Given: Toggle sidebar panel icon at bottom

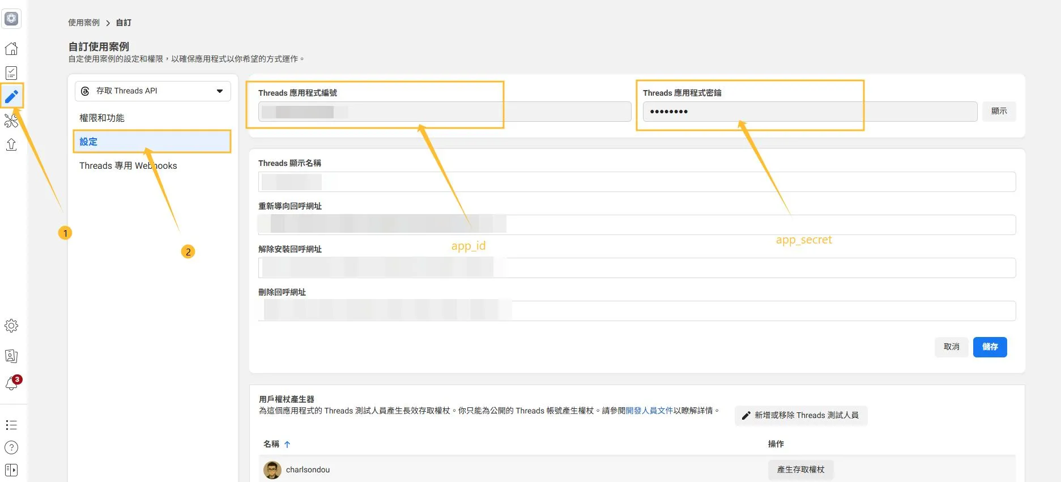Looking at the screenshot, I should (11, 470).
